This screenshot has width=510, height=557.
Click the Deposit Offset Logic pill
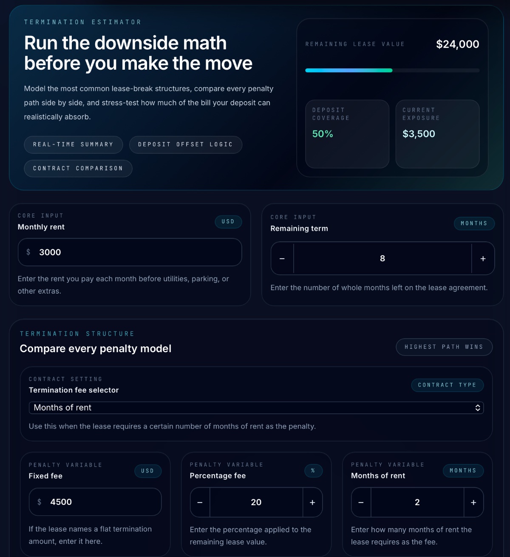[x=186, y=144]
